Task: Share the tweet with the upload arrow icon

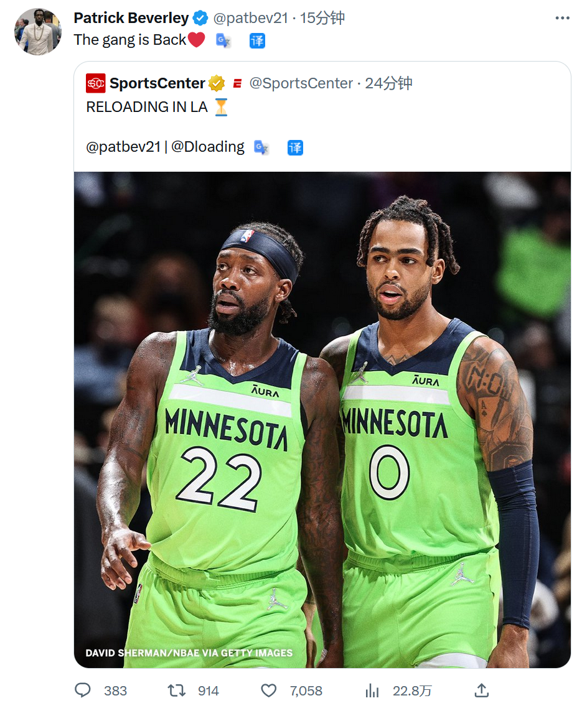Action: point(481,690)
